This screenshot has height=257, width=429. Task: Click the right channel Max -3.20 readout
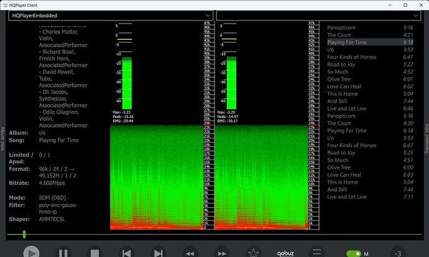coord(226,112)
